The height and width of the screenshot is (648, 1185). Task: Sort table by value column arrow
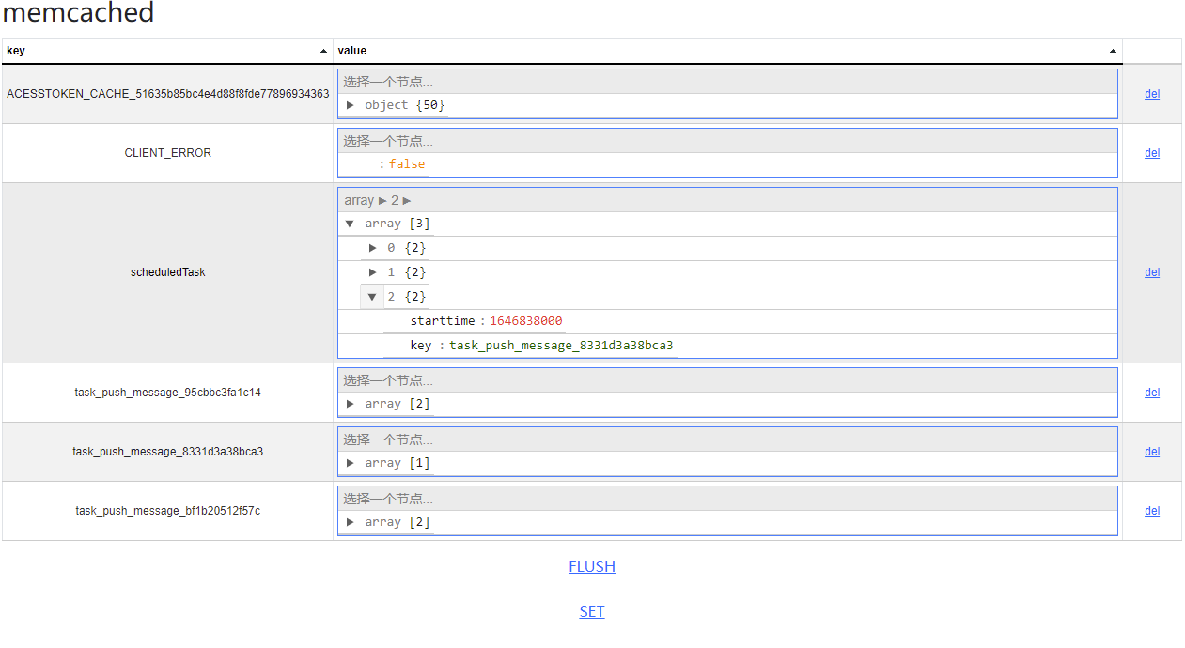[x=1114, y=51]
